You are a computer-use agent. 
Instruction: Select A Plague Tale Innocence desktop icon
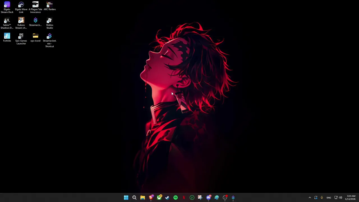coord(35,8)
